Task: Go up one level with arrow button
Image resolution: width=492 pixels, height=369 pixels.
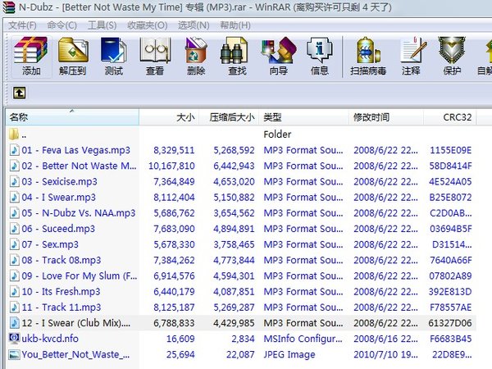Action: [19, 93]
